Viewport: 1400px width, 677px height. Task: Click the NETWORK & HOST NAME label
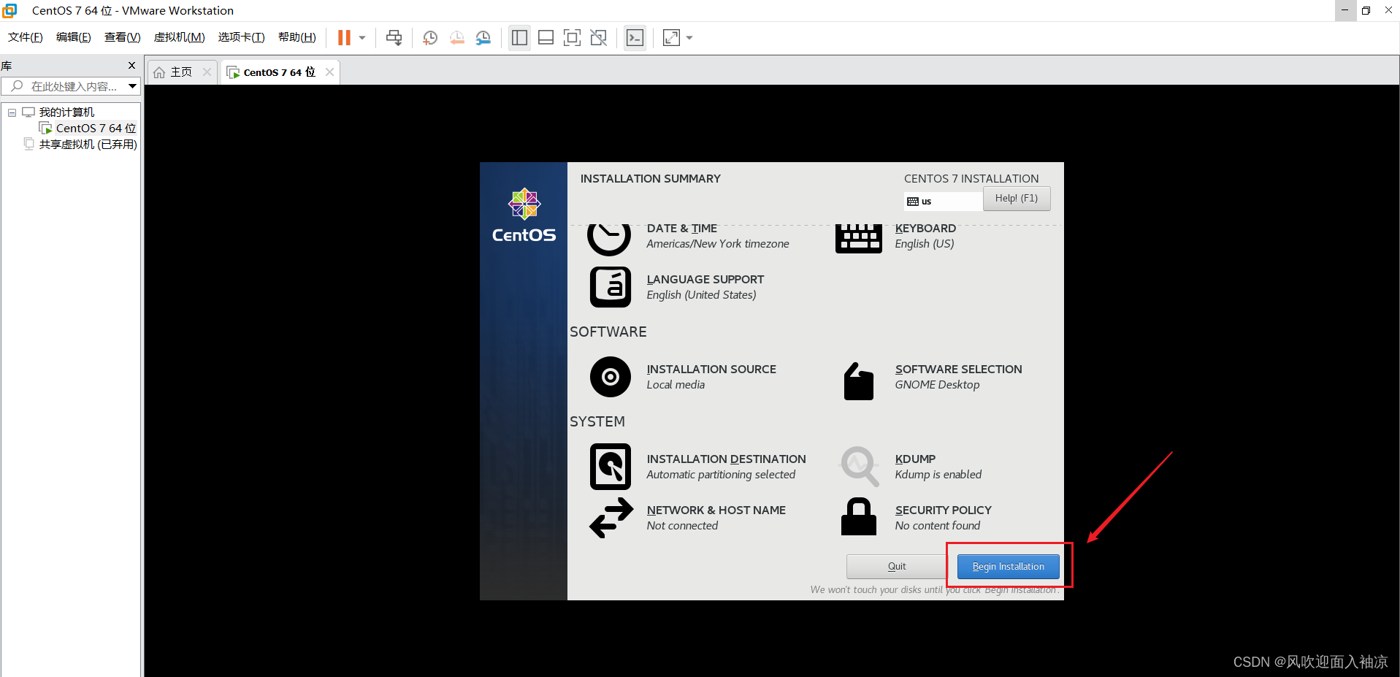(716, 510)
